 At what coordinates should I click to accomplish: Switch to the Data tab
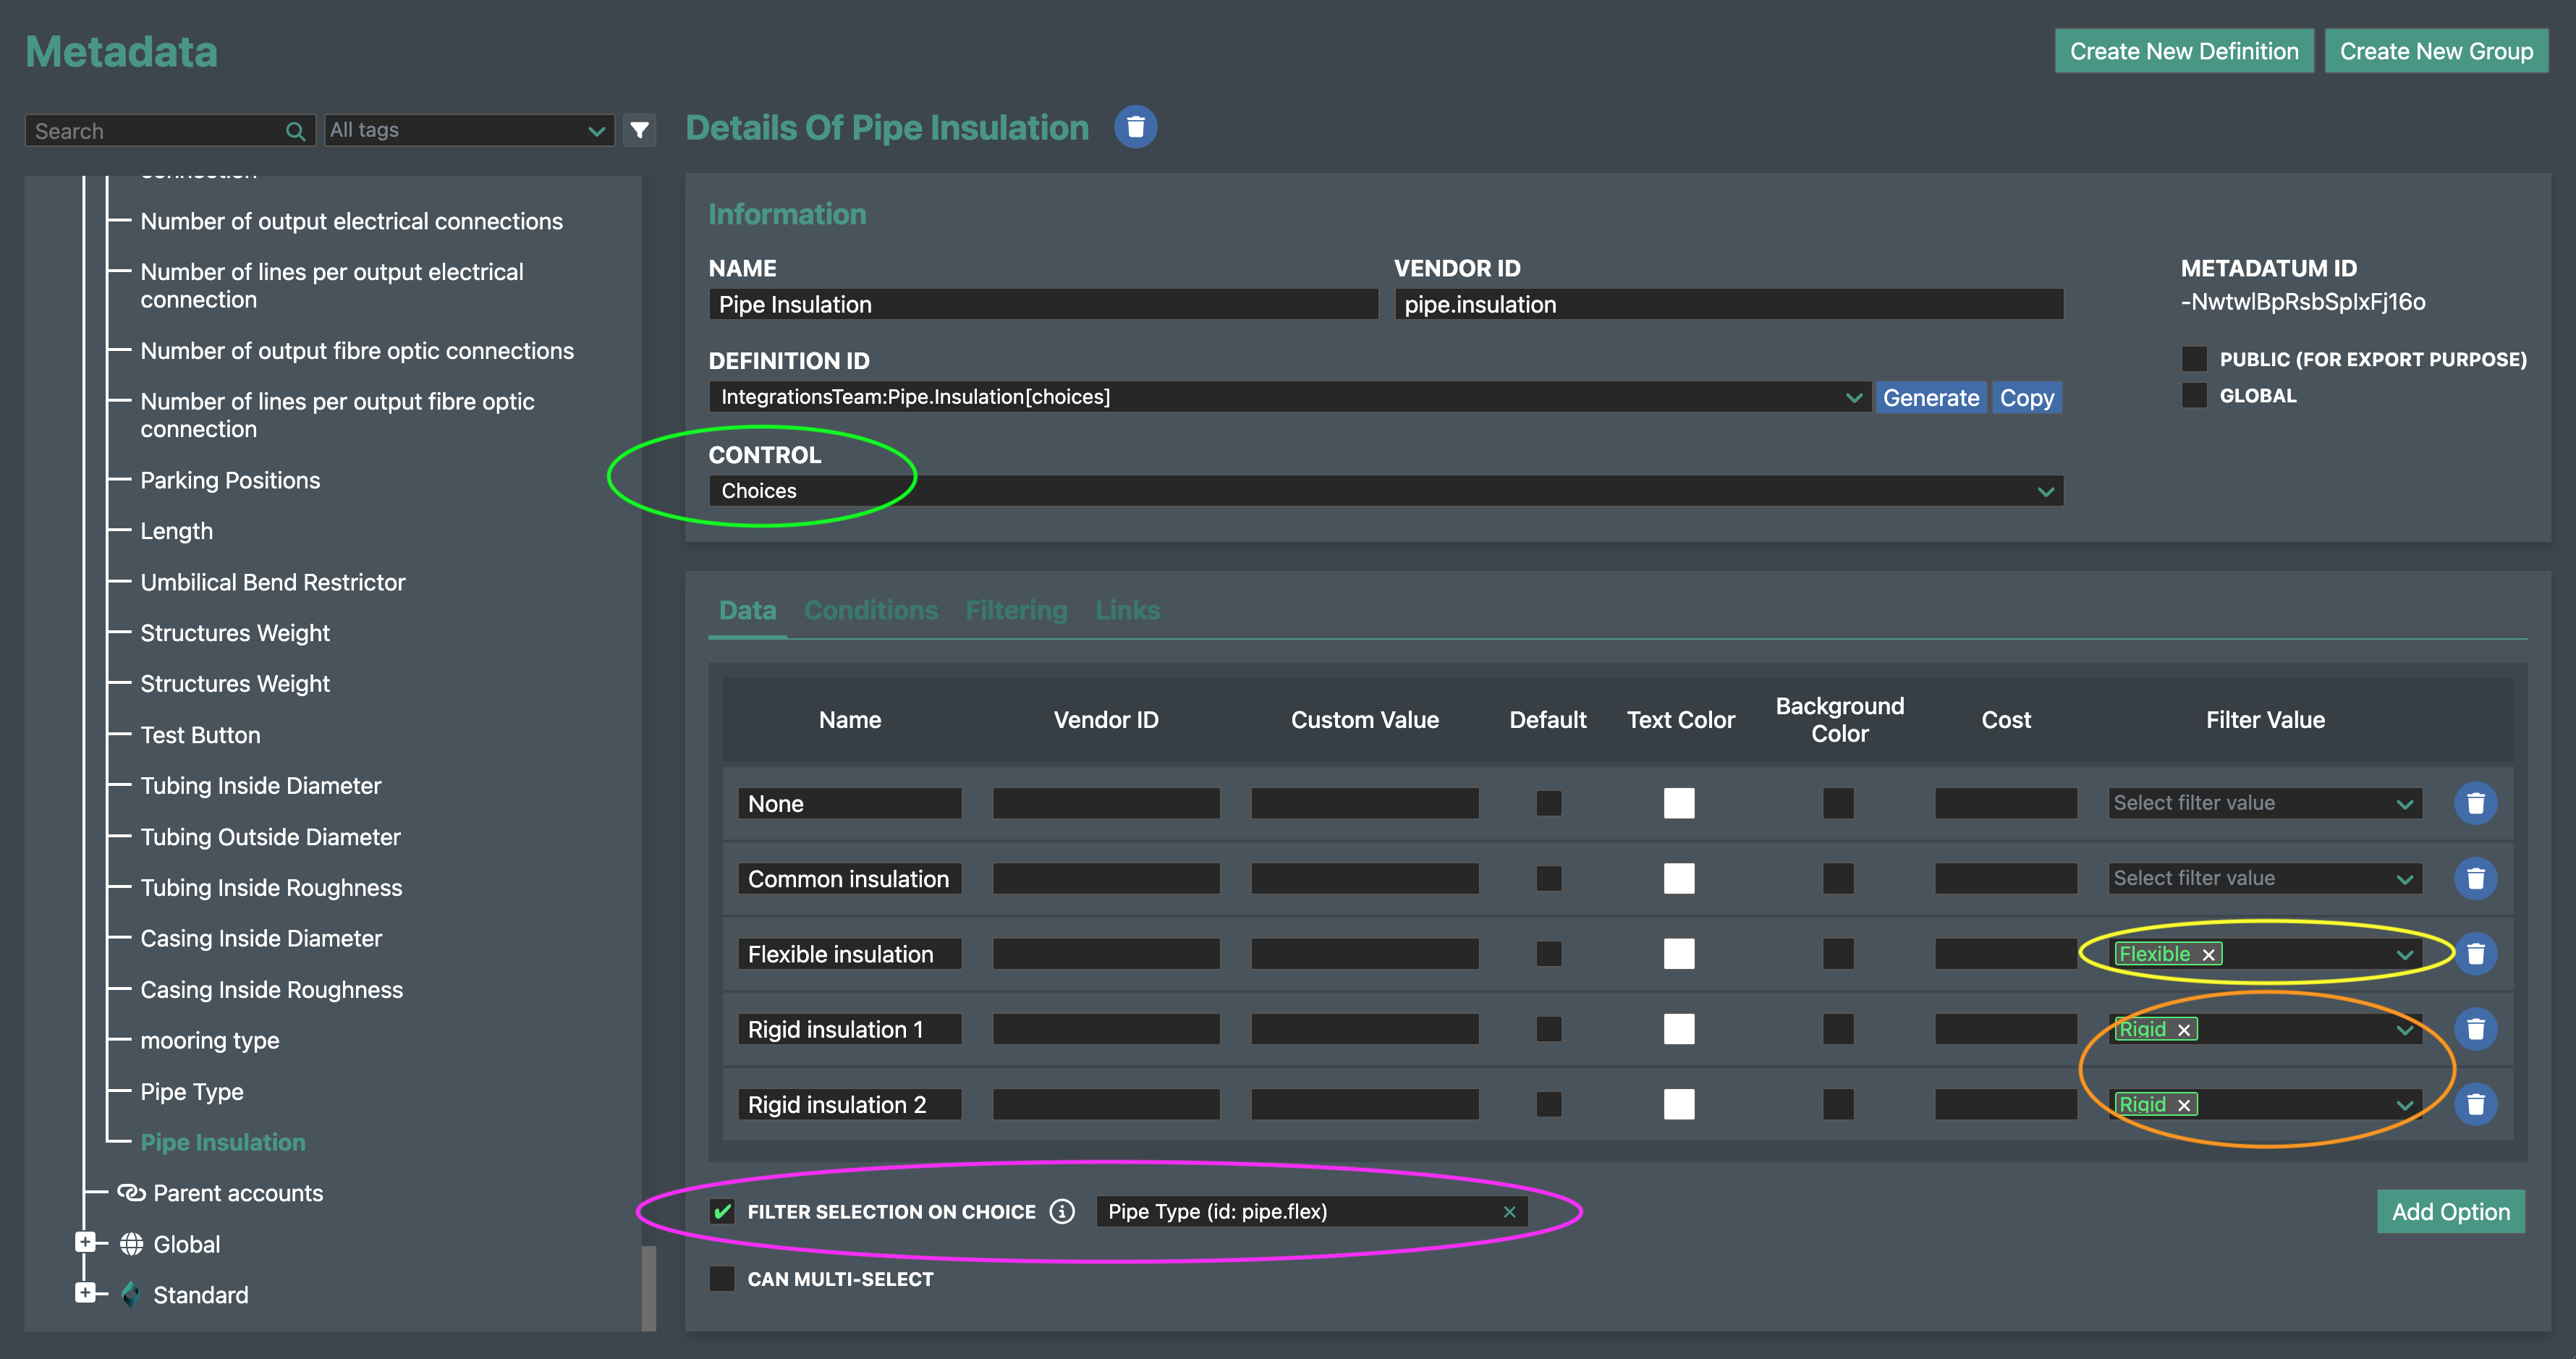tap(747, 611)
